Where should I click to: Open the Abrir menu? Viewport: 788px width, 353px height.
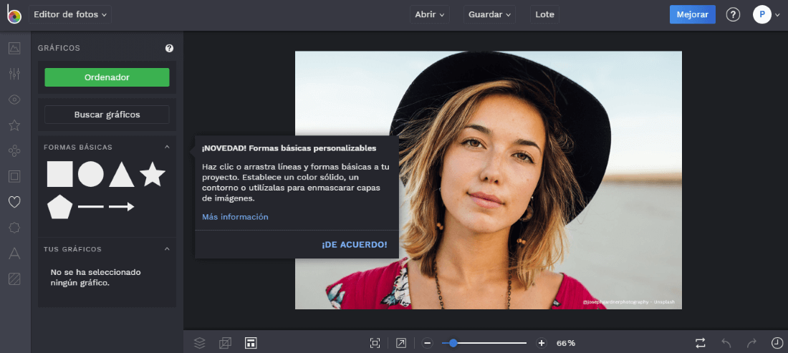(430, 14)
